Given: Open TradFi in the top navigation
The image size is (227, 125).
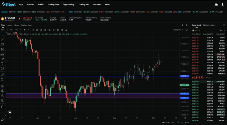Looking at the screenshot, I should tap(40, 4).
